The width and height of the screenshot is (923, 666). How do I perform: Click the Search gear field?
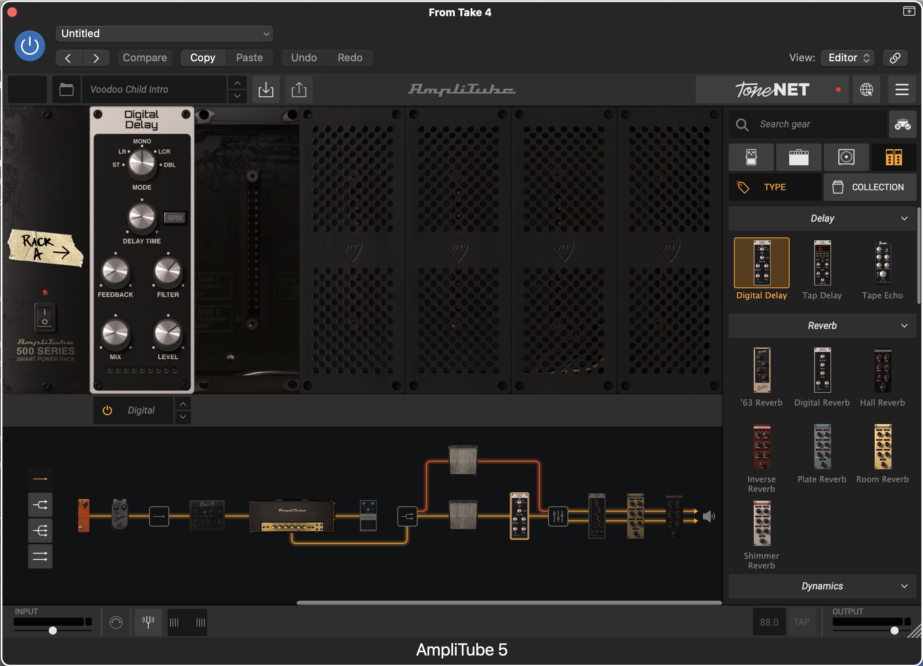pyautogui.click(x=808, y=124)
